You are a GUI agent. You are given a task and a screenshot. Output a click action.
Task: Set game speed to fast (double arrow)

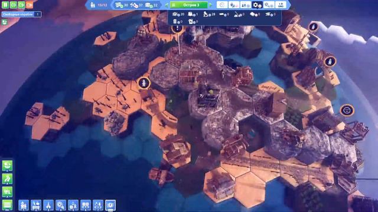21,5
